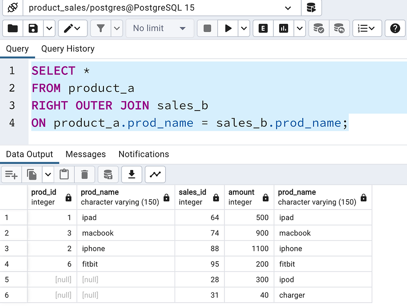Expand the copy options dropdown
This screenshot has height=307, width=407.
click(x=48, y=174)
